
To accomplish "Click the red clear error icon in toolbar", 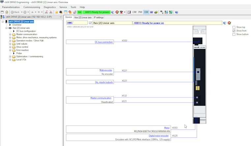I will coord(117,12).
